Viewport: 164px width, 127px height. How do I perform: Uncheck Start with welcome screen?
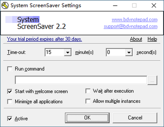point(10,91)
